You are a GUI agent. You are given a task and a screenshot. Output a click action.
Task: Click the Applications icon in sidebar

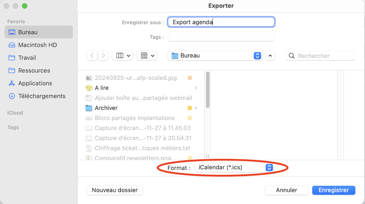click(12, 83)
